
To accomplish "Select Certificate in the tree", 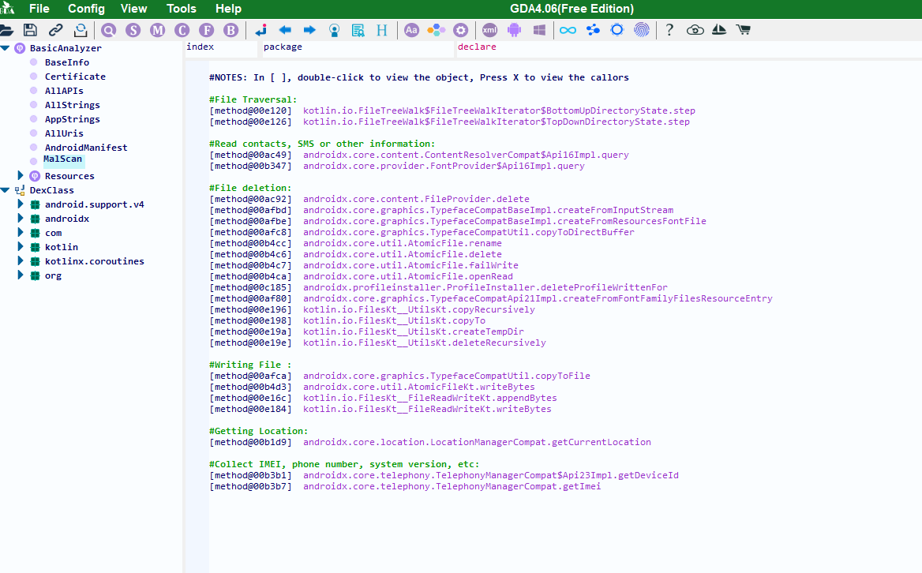I will tap(75, 77).
